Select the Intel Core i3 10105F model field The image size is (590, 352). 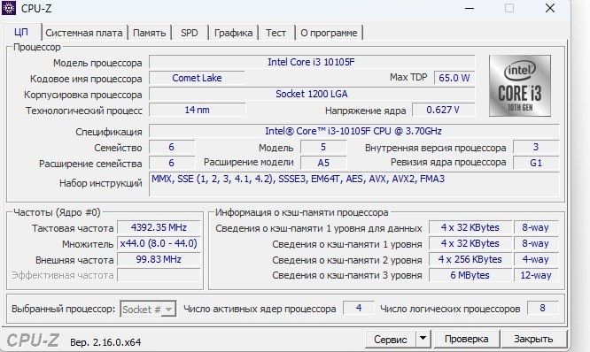tap(312, 62)
